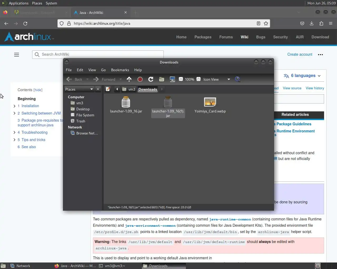This screenshot has width=337, height=269.
Task: Open Trash in the sidebar
Action: coord(78,121)
